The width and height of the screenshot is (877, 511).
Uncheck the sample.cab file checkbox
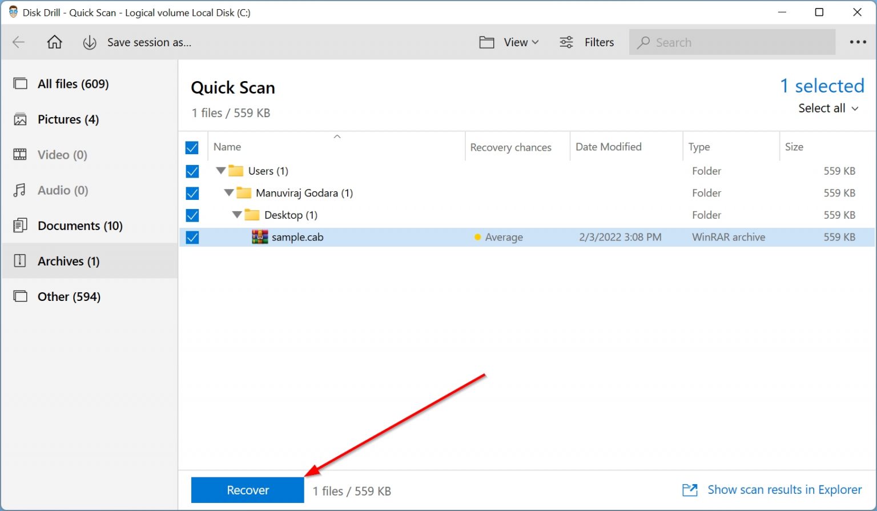[192, 238]
